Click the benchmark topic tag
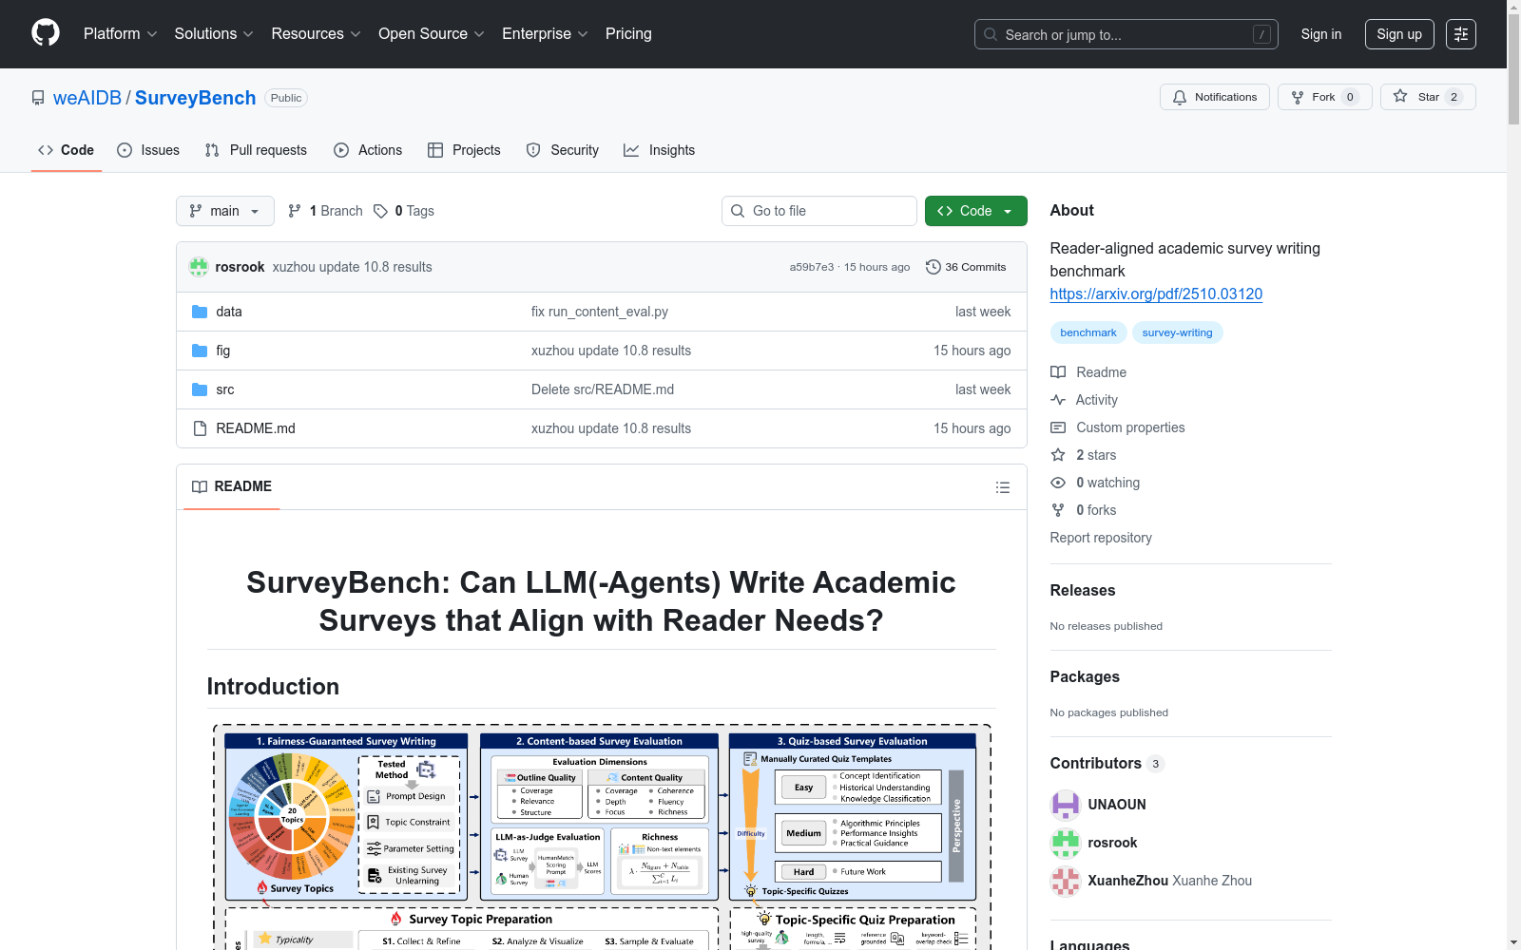1521x950 pixels. point(1088,332)
